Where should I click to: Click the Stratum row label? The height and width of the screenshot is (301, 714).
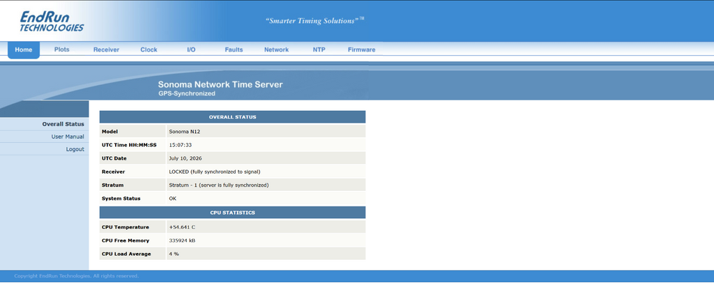click(x=112, y=185)
